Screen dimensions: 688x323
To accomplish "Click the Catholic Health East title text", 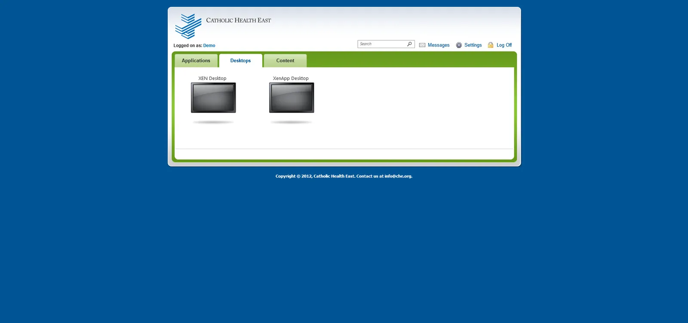I will 239,20.
